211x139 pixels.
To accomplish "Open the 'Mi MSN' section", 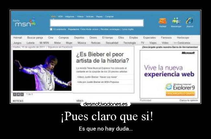I will (x=44, y=43).
